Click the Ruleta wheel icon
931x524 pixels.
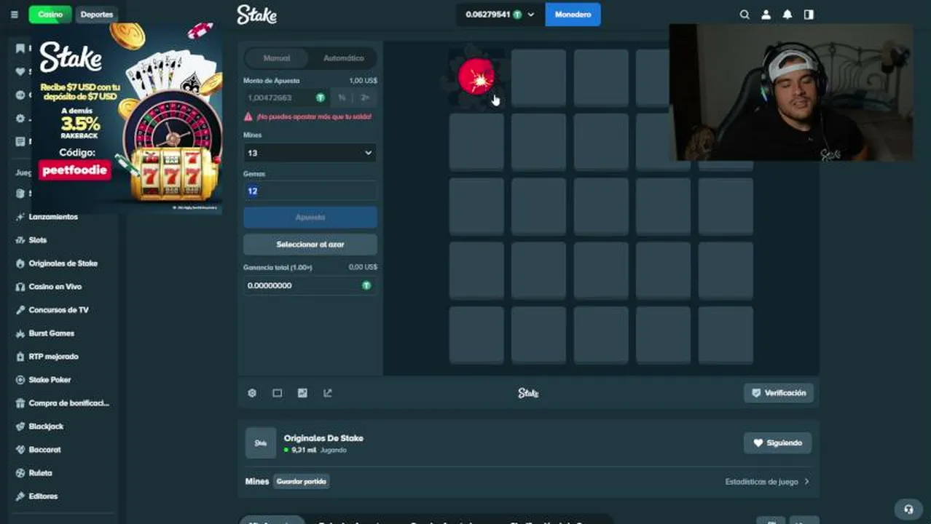(x=20, y=473)
